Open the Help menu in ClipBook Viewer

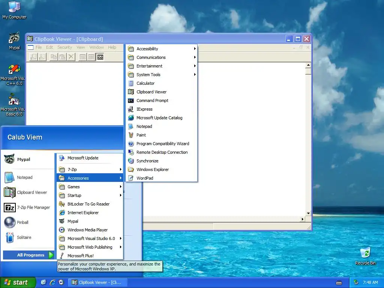pyautogui.click(x=112, y=47)
